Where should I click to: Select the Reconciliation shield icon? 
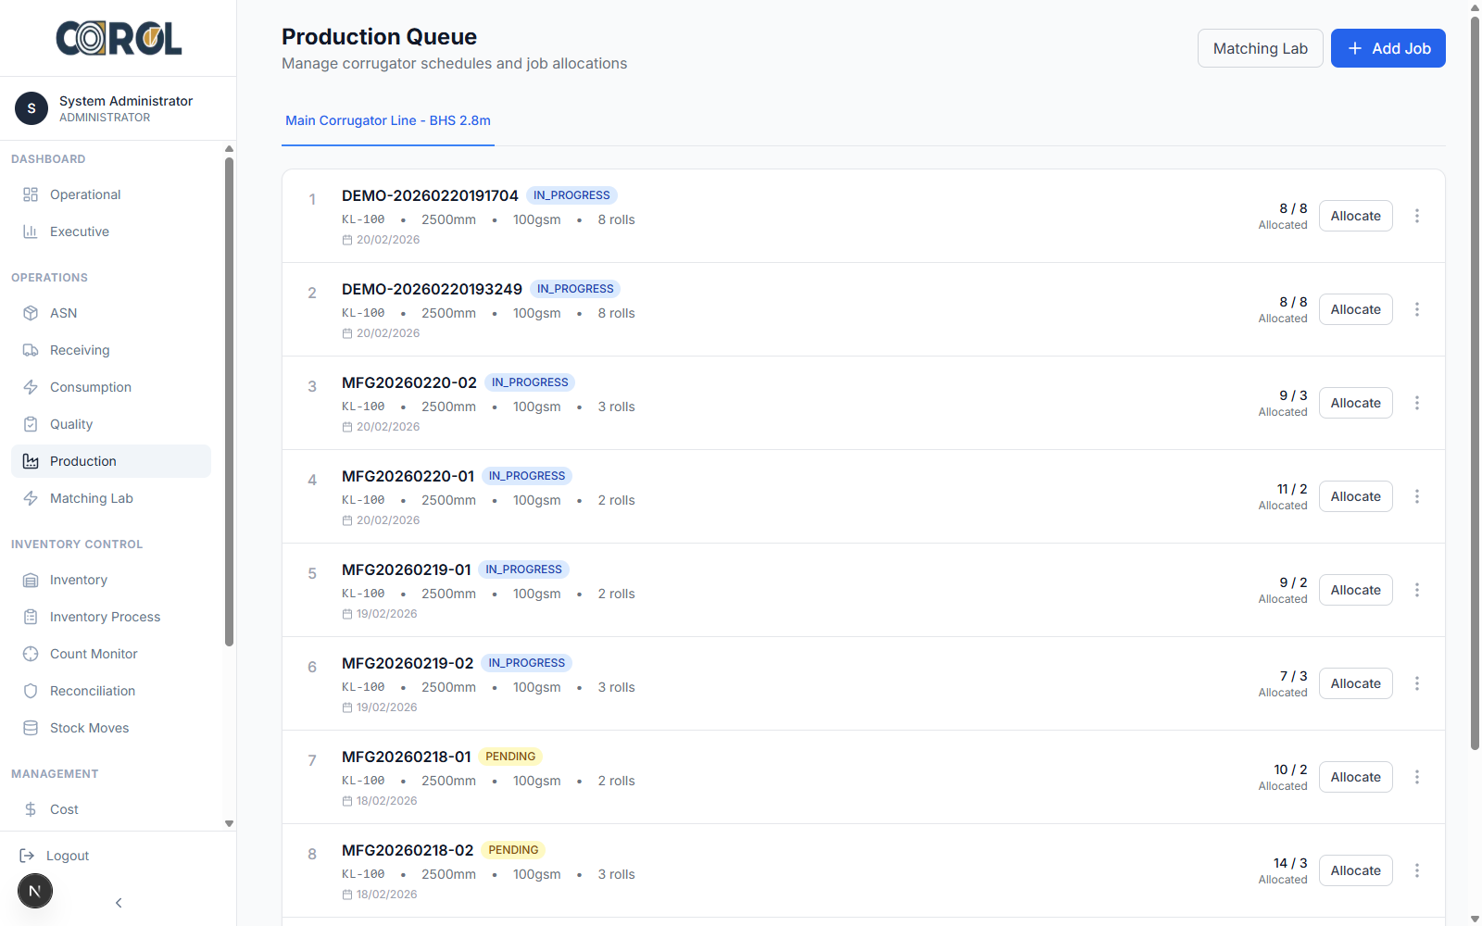point(31,691)
